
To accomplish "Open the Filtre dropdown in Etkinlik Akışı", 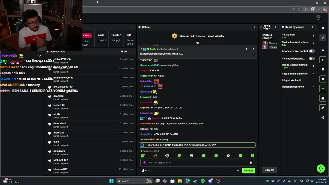I will [x=124, y=52].
